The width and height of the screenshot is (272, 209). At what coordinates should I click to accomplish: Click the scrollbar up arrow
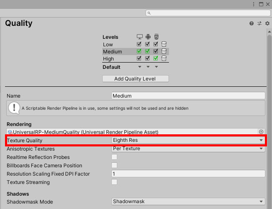click(x=269, y=32)
